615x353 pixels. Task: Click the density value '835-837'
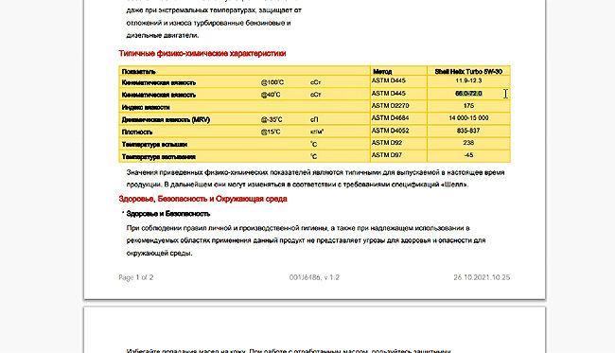point(468,131)
